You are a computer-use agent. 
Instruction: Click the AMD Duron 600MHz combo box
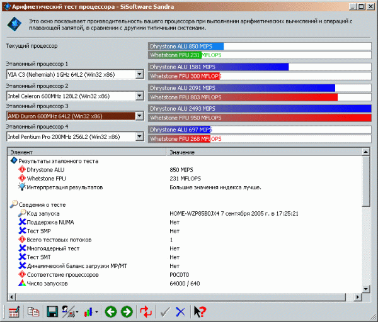coord(75,116)
